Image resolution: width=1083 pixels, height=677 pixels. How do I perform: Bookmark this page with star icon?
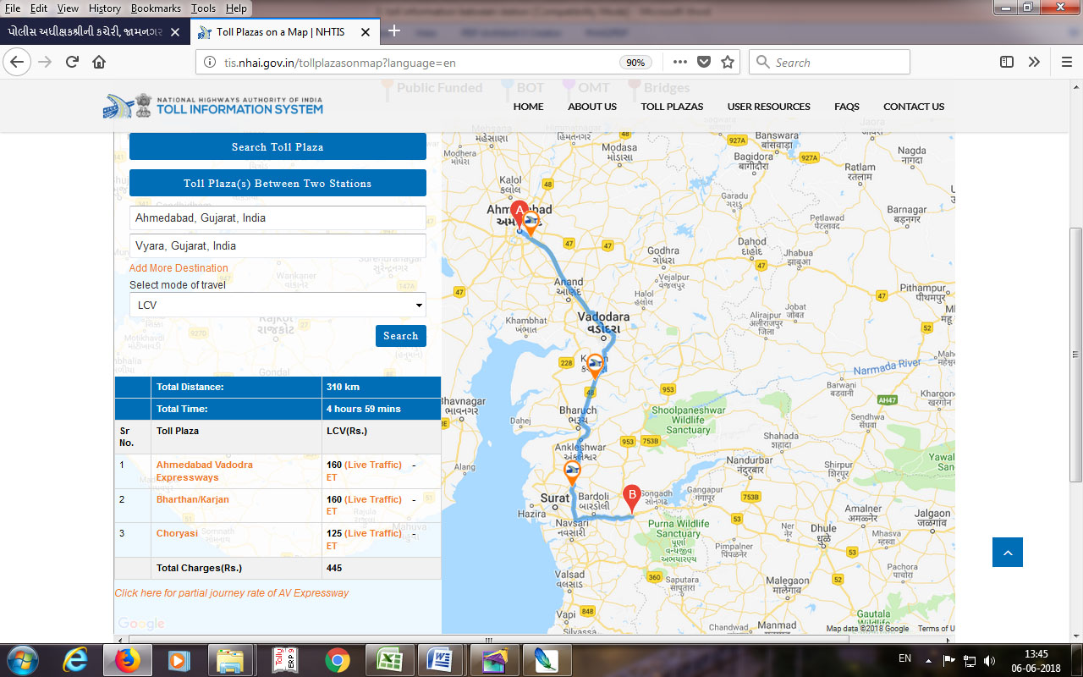[x=727, y=62]
